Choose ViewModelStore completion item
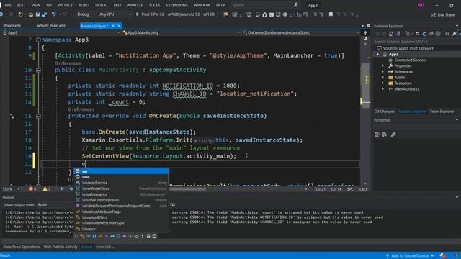 coord(121,188)
